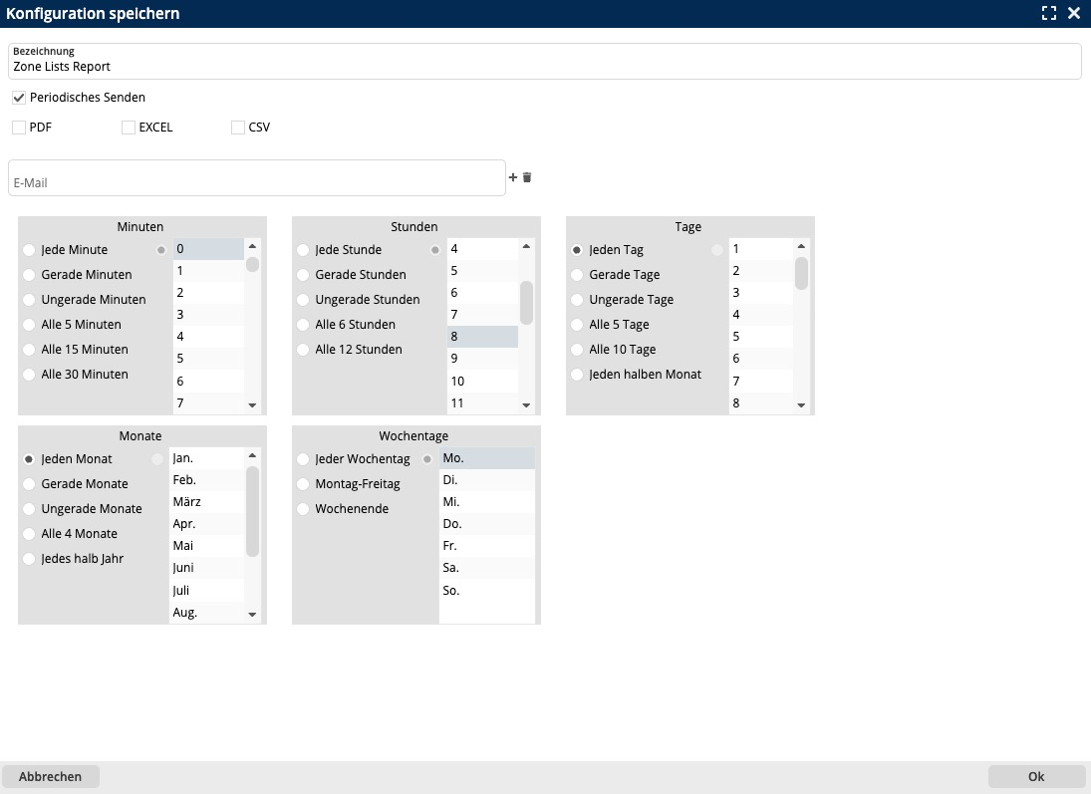The width and height of the screenshot is (1091, 794).
Task: Choose Alle 10 Tage
Action: click(577, 350)
